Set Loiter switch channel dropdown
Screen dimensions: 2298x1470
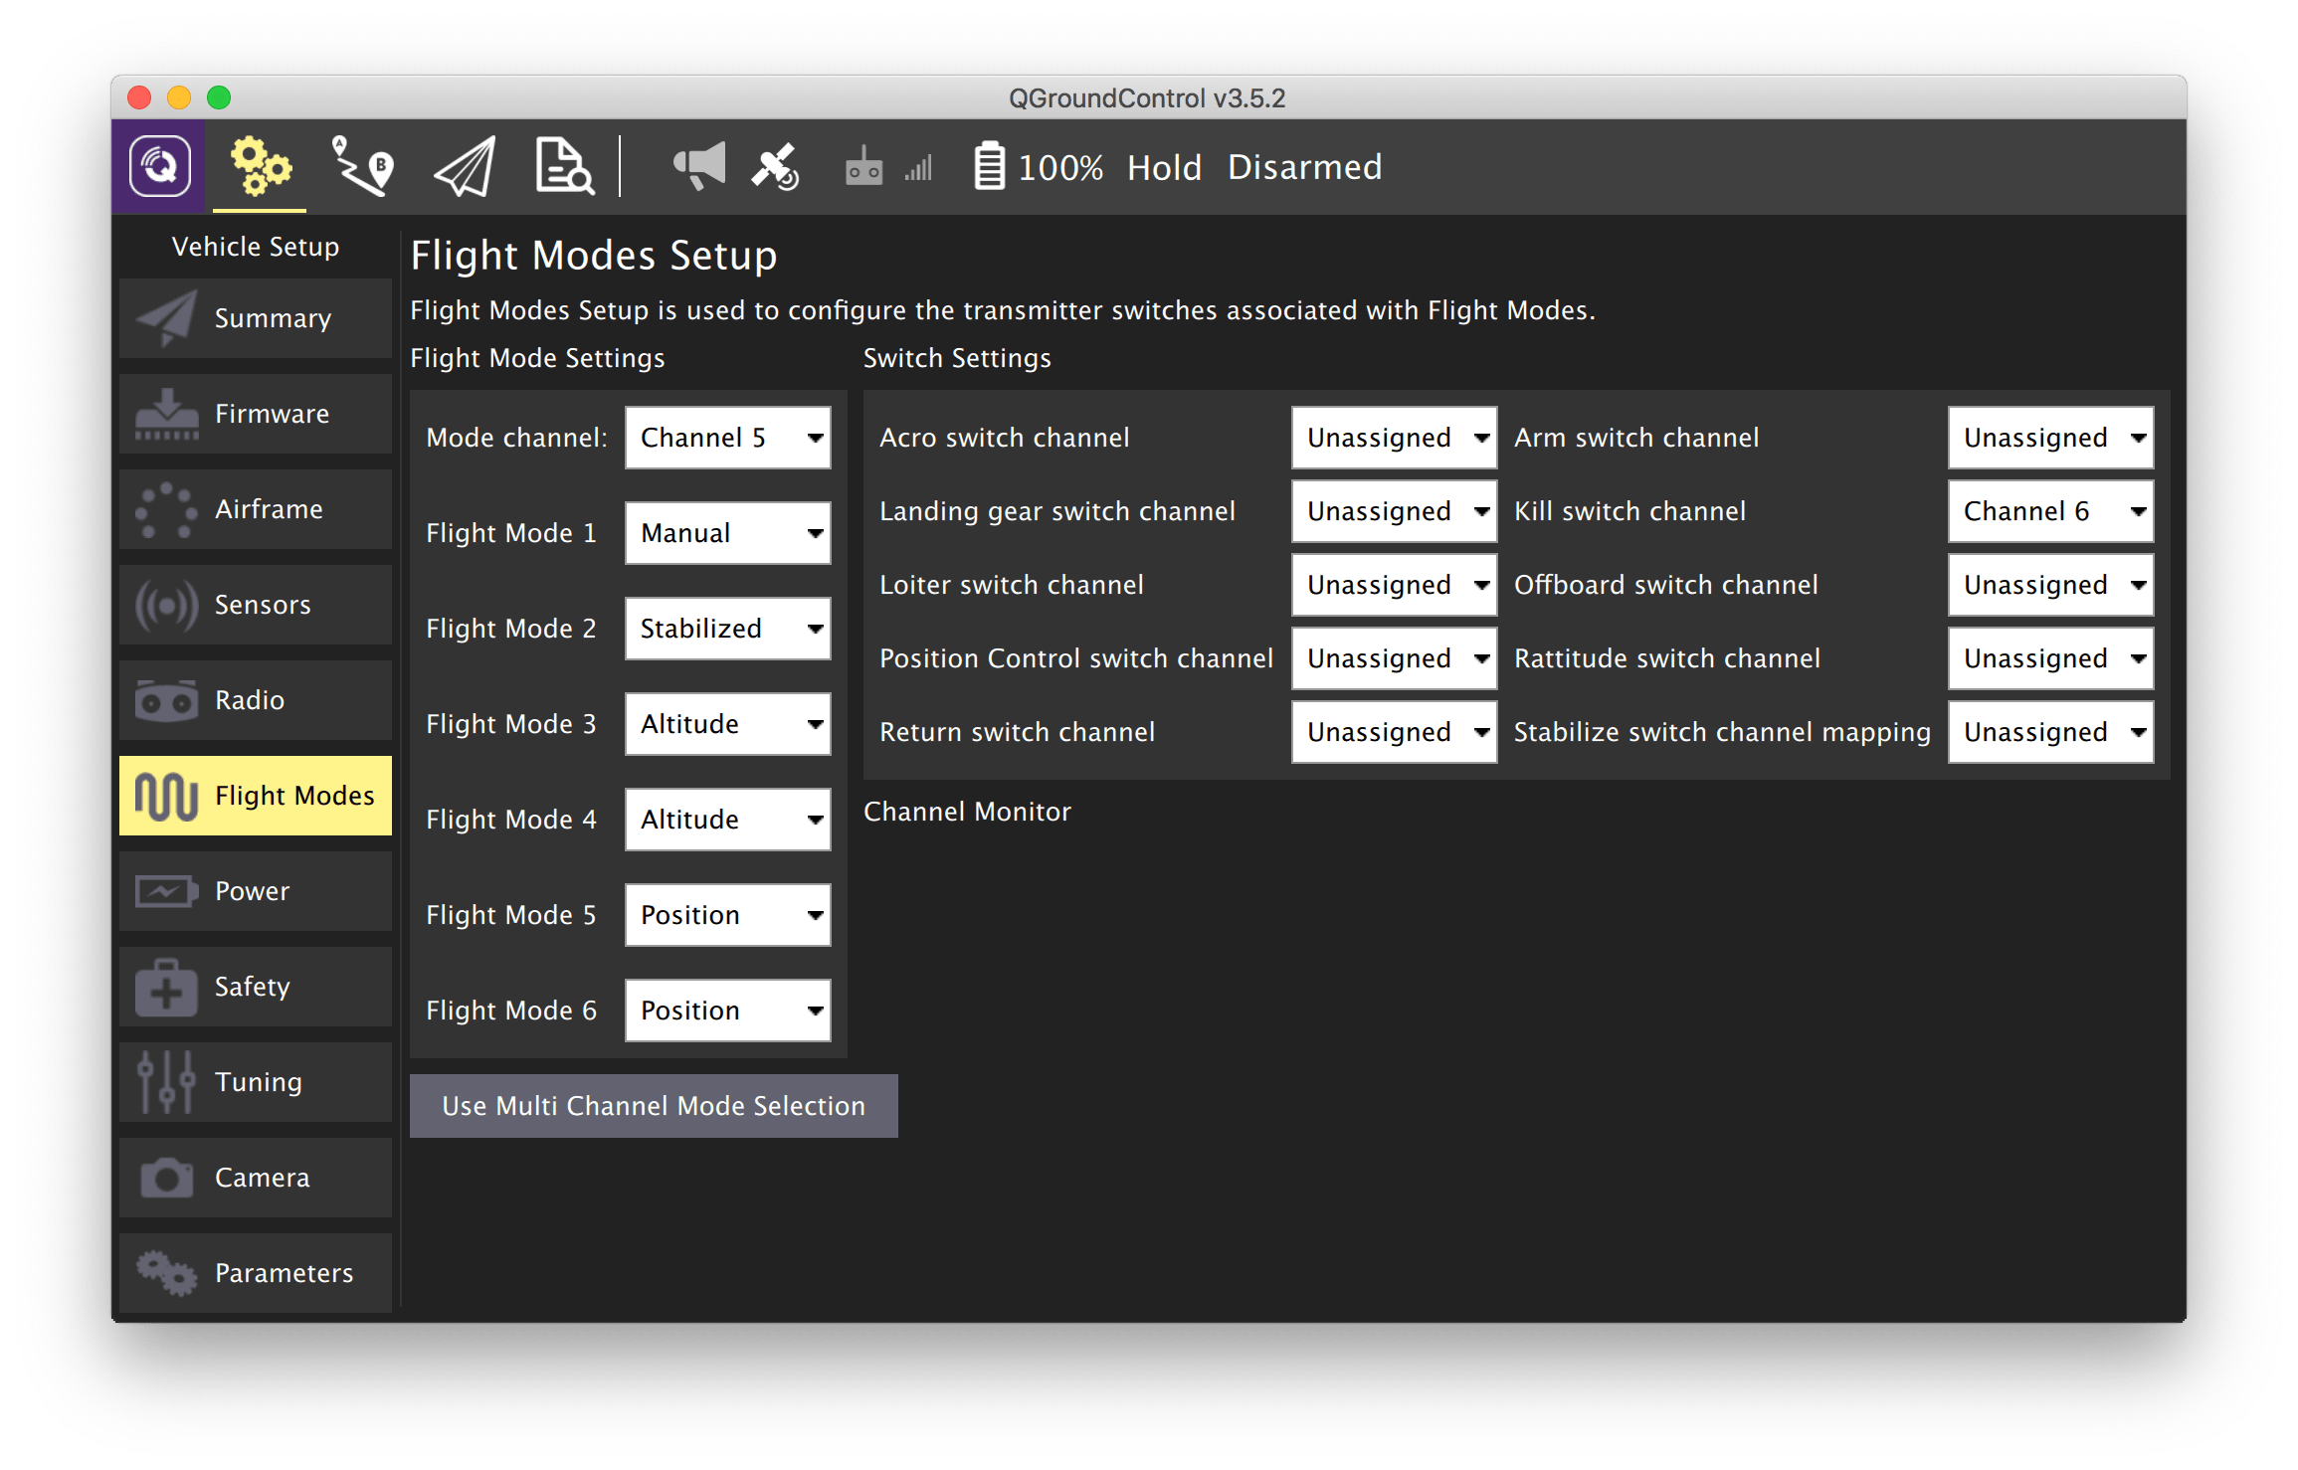coord(1395,585)
